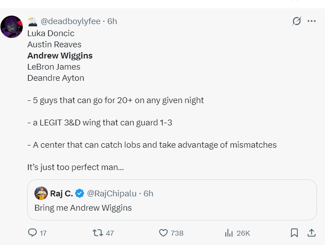
Task: Open Grok explain icon on the post
Action: coord(296,21)
